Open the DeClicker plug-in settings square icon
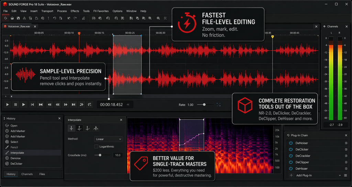This screenshot has width=352, height=187. [346, 149]
